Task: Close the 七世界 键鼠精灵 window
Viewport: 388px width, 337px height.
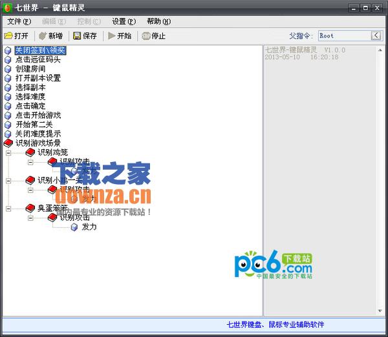Action: coord(377,8)
